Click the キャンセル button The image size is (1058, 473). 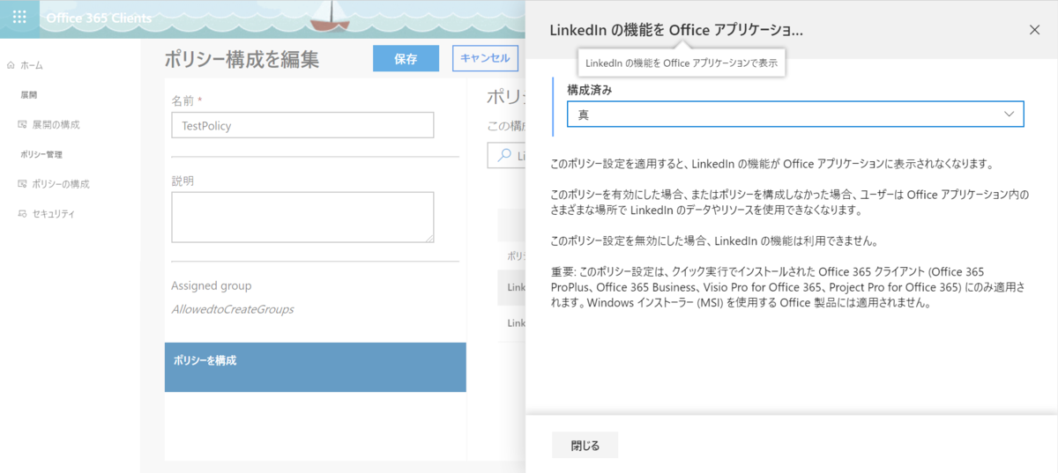click(x=485, y=58)
